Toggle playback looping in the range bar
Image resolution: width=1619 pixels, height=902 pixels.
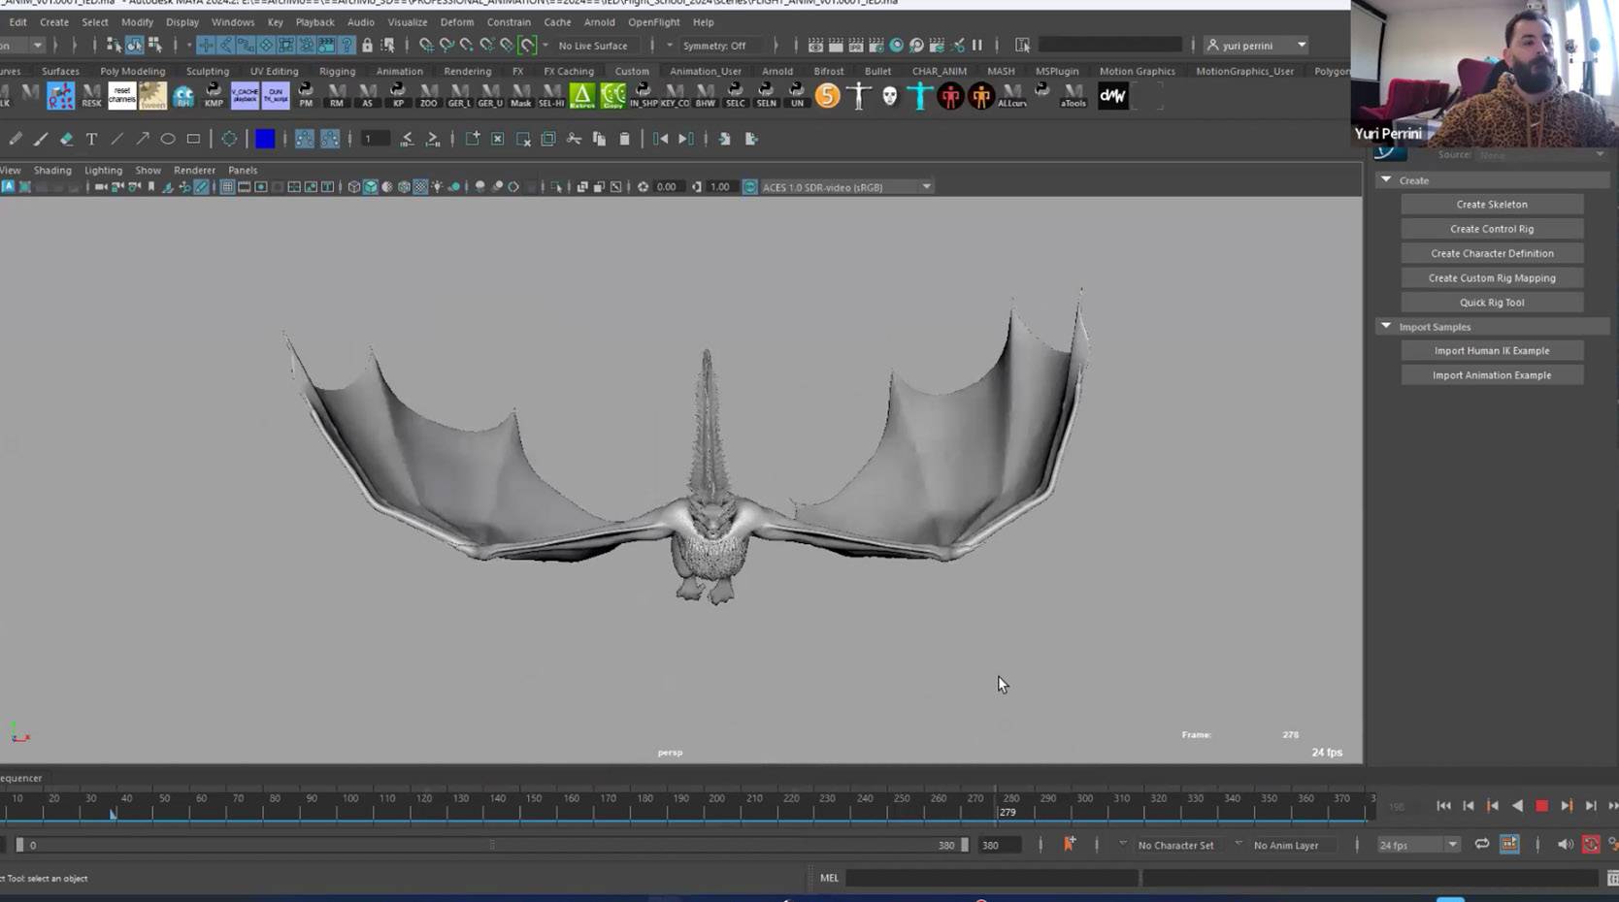coord(1481,845)
